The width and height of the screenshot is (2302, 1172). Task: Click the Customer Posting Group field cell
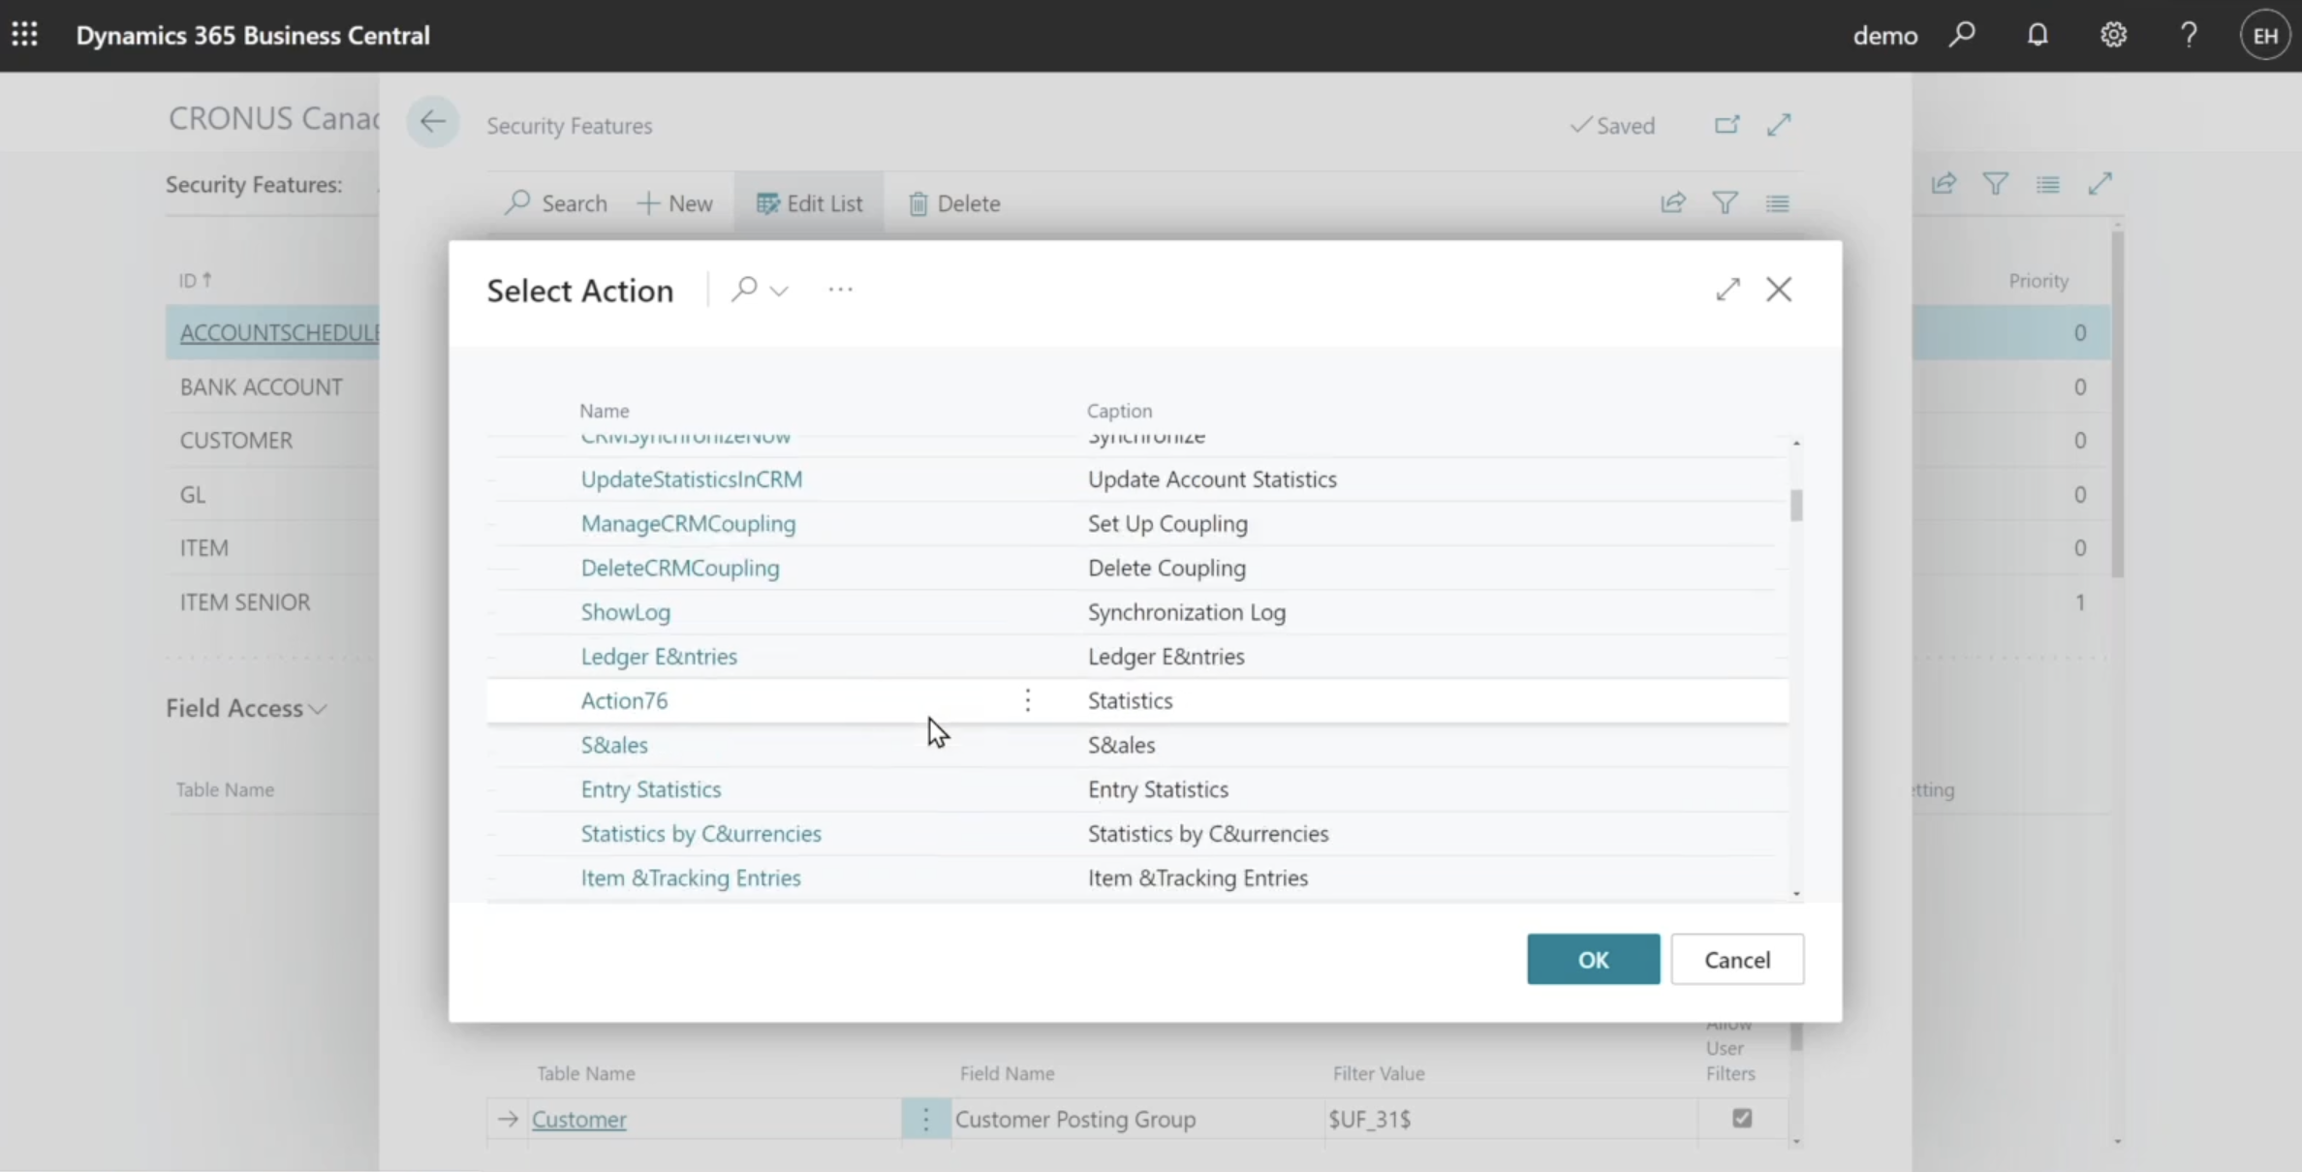tap(1136, 1119)
